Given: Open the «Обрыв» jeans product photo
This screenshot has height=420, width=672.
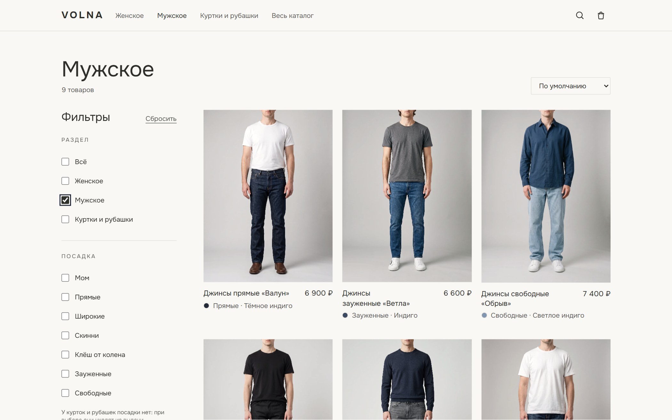Looking at the screenshot, I should [x=546, y=196].
